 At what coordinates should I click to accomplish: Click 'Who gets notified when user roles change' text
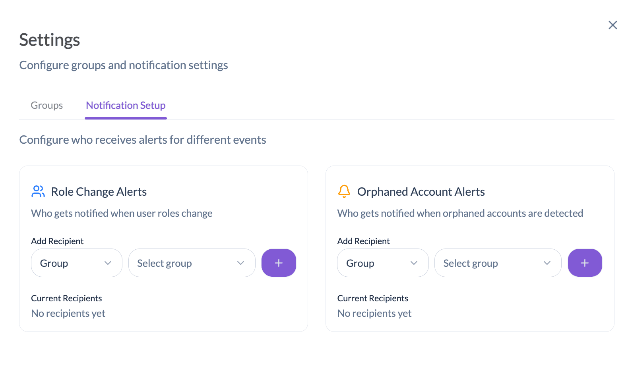pyautogui.click(x=122, y=214)
